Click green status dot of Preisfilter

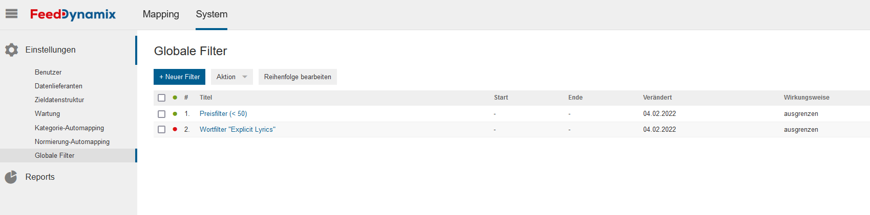pos(175,114)
